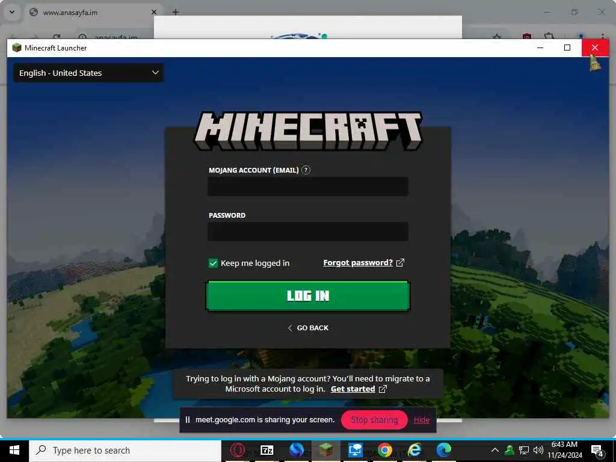Open the volume speaker tray icon
Screen dimensions: 616x462
[538, 450]
